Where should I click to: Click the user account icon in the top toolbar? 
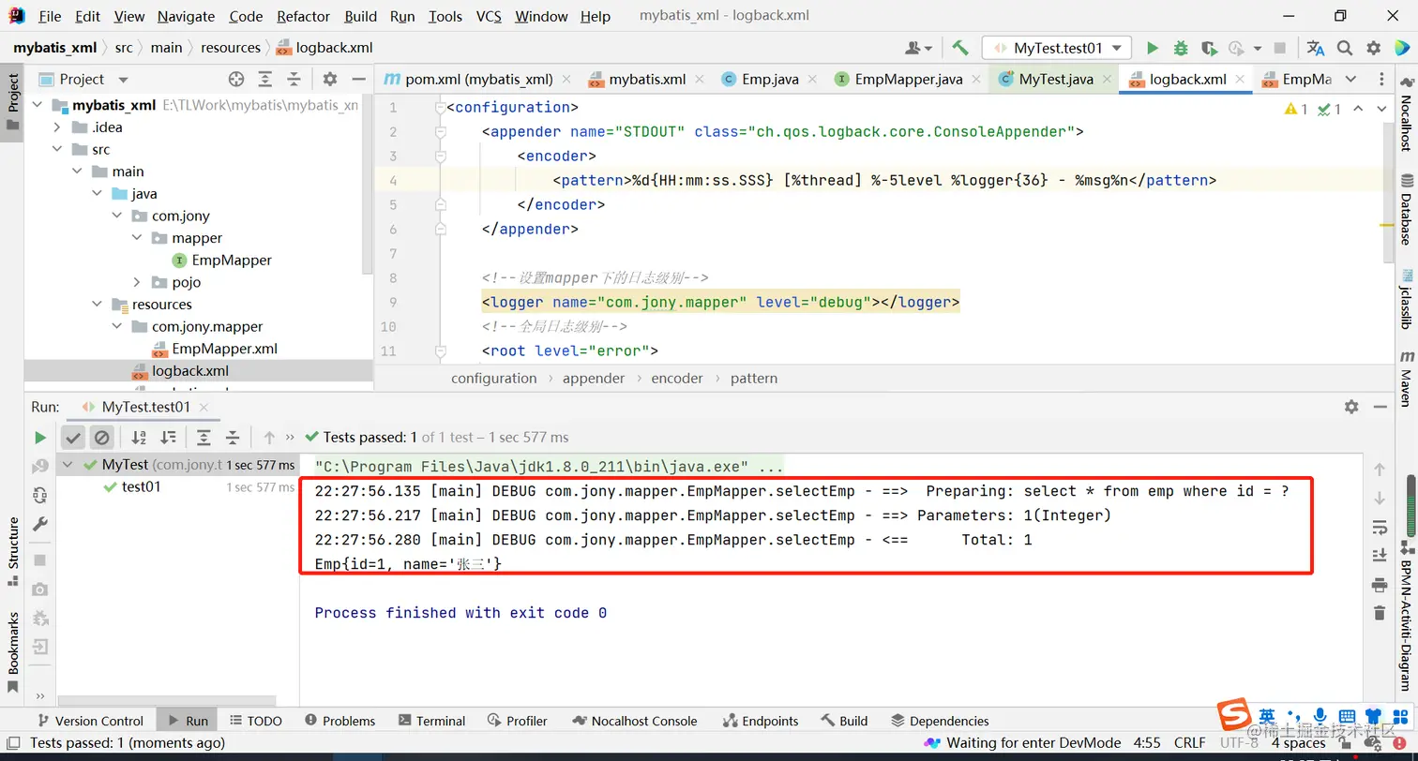click(x=918, y=48)
